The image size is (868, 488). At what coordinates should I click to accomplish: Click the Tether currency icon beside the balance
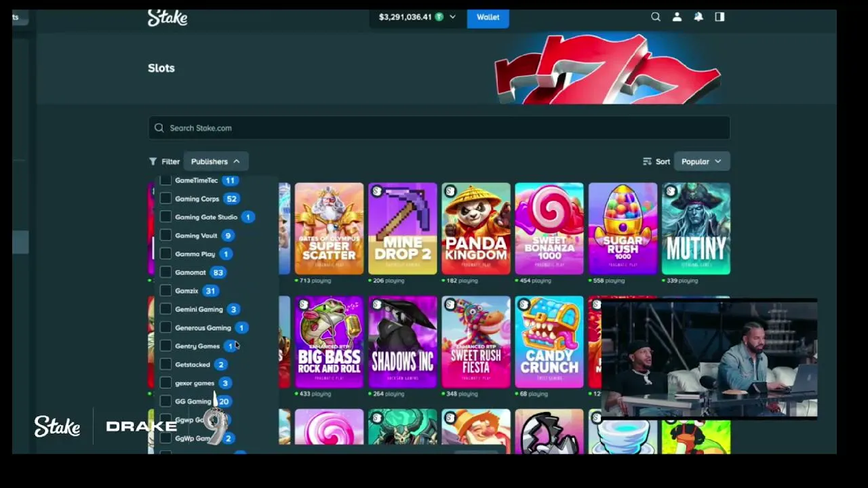pos(439,17)
